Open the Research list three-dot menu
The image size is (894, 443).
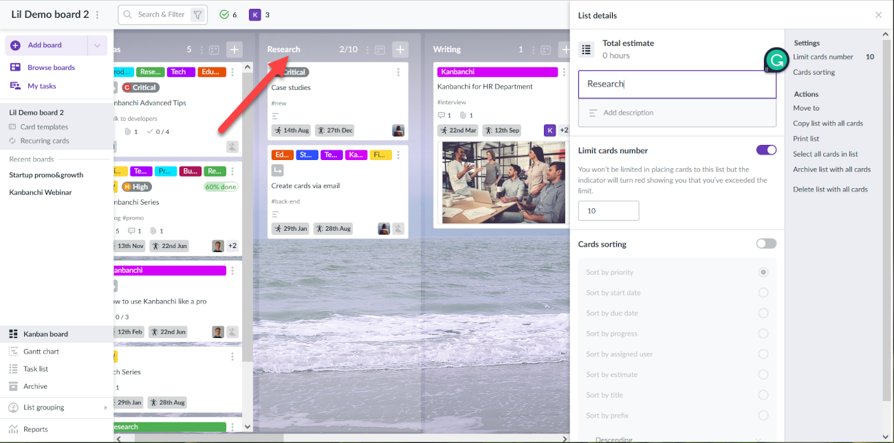pyautogui.click(x=367, y=50)
